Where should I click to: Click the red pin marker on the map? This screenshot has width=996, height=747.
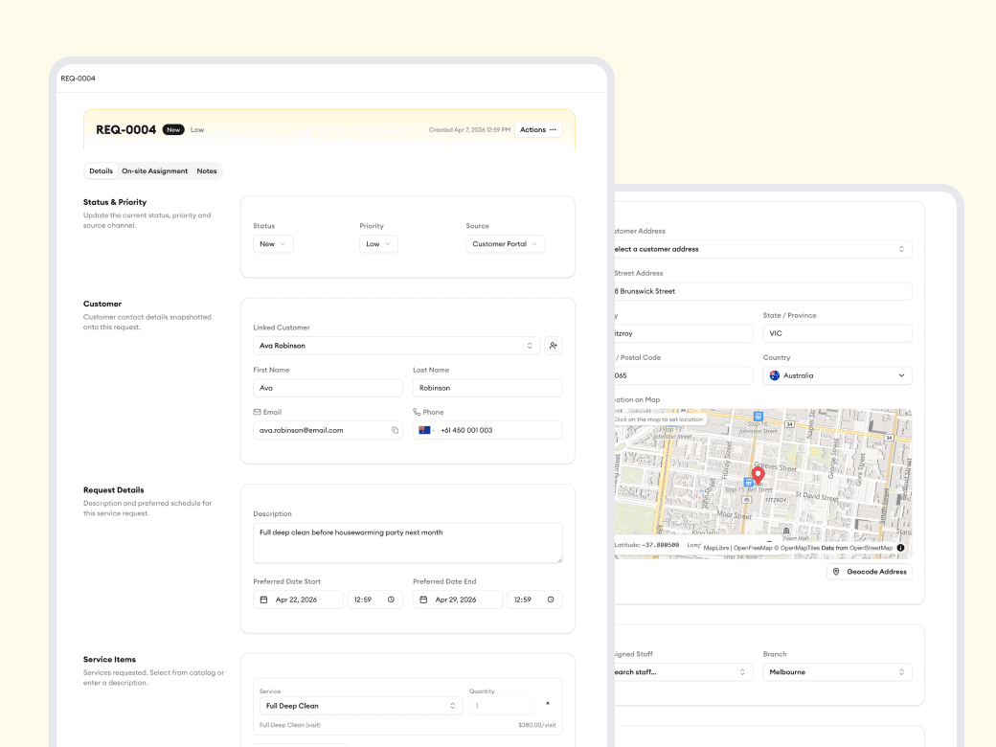(758, 474)
